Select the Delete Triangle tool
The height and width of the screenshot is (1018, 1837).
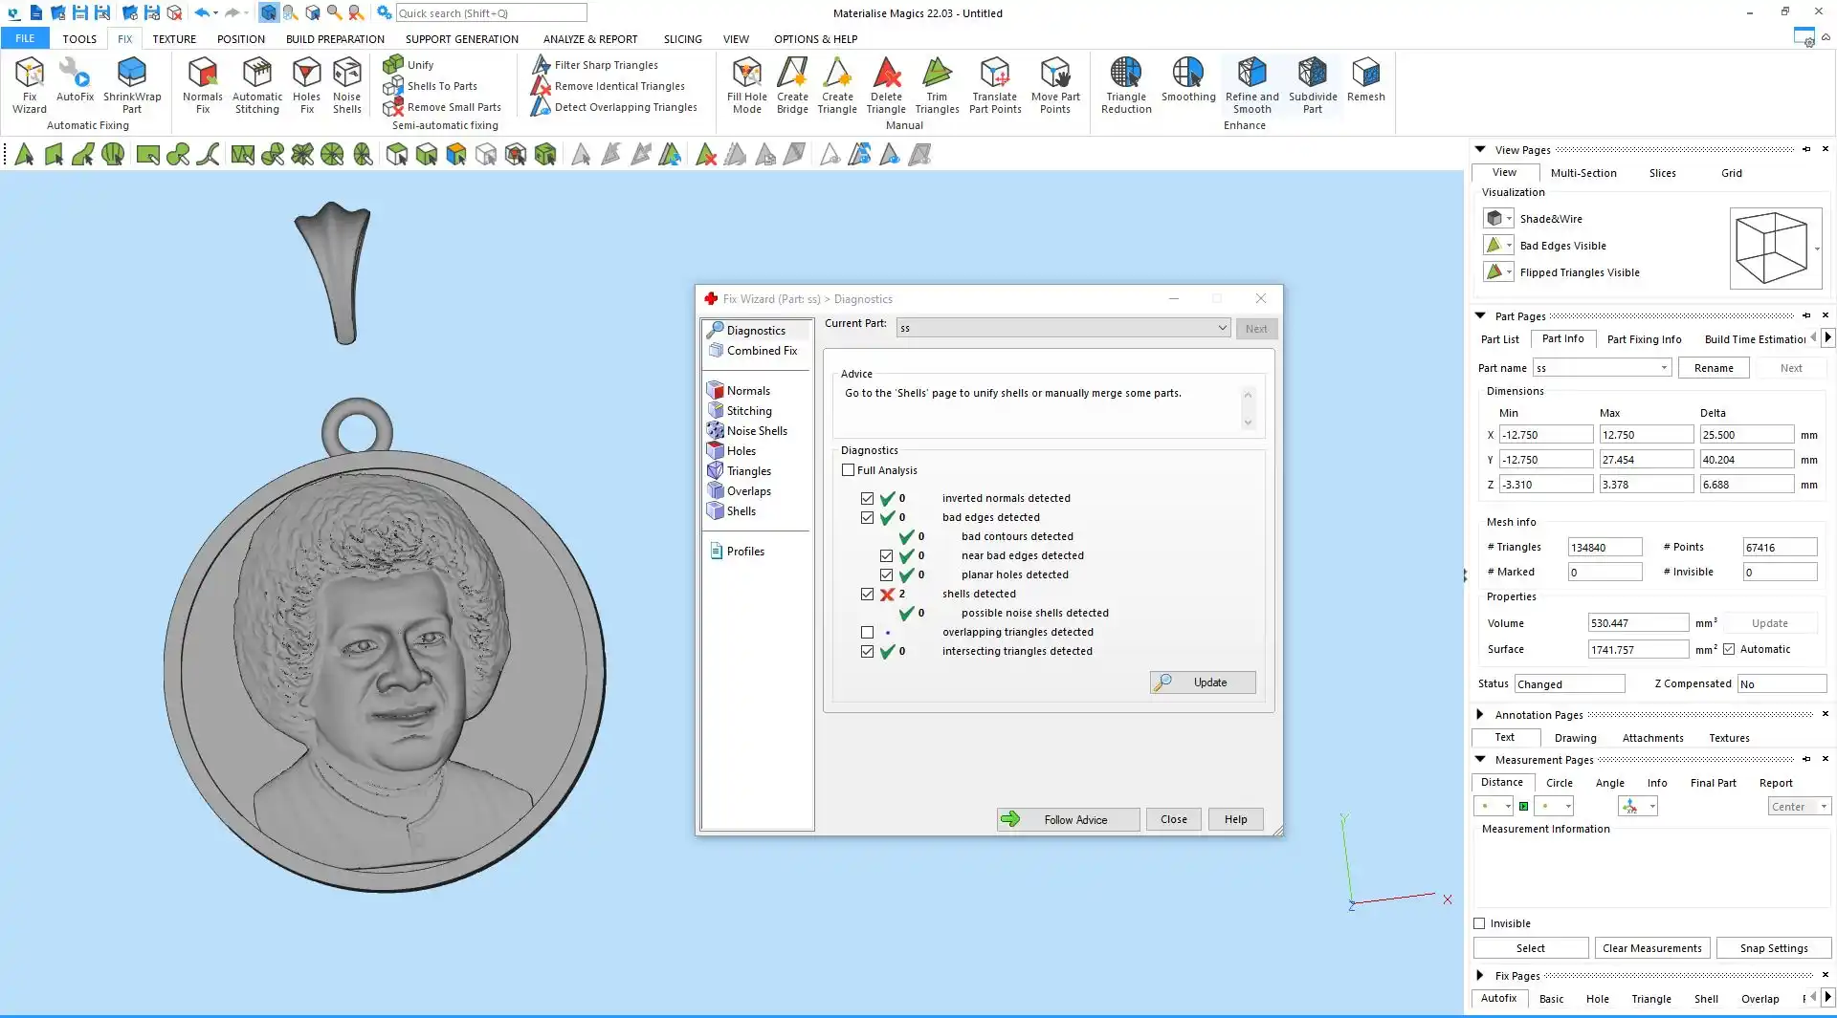[x=886, y=84]
